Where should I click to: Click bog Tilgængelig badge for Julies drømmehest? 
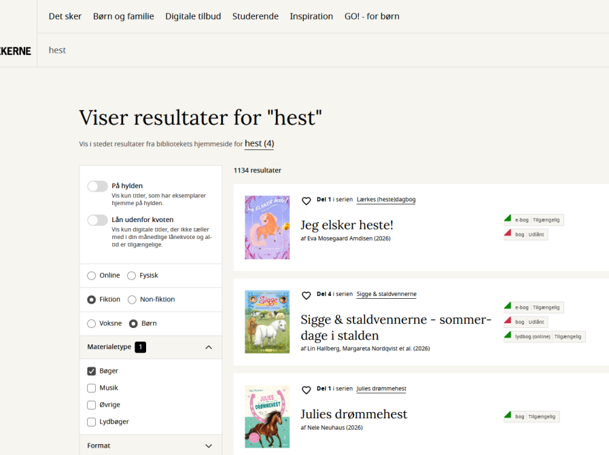click(x=532, y=416)
